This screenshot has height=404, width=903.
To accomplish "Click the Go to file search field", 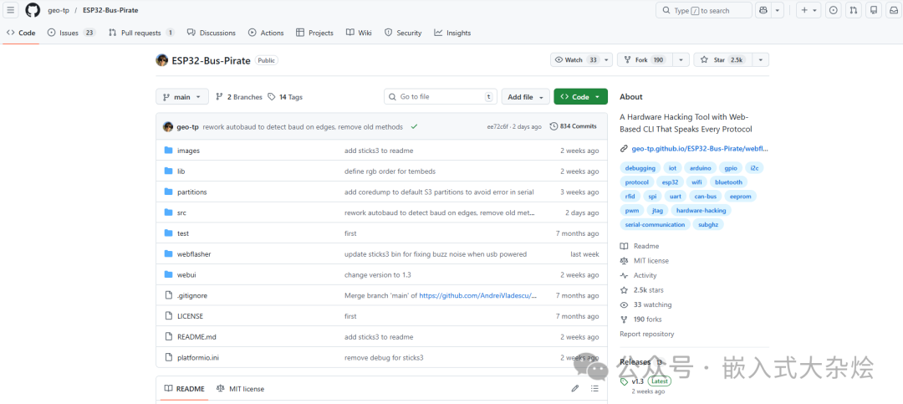I will tap(439, 97).
